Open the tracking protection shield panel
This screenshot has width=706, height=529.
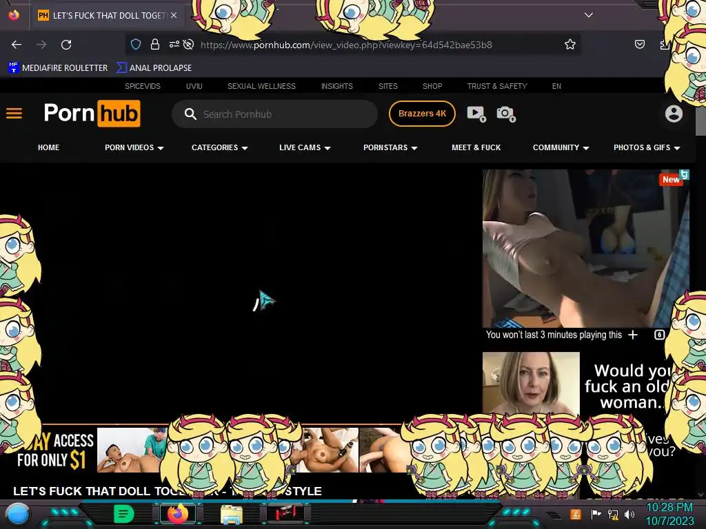tap(136, 44)
